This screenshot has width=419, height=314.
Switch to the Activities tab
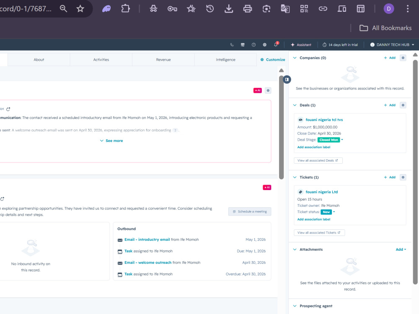pyautogui.click(x=101, y=59)
